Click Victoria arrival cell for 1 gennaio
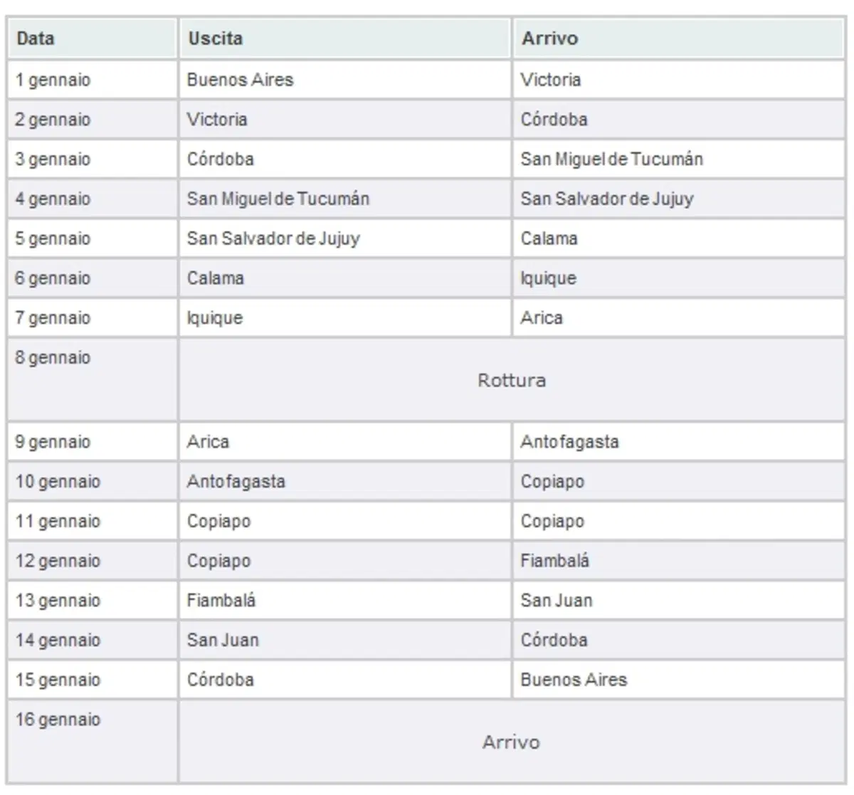This screenshot has height=795, width=854. [678, 80]
